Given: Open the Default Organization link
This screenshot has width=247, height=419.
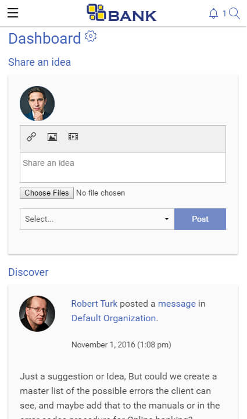Looking at the screenshot, I should coord(114,318).
